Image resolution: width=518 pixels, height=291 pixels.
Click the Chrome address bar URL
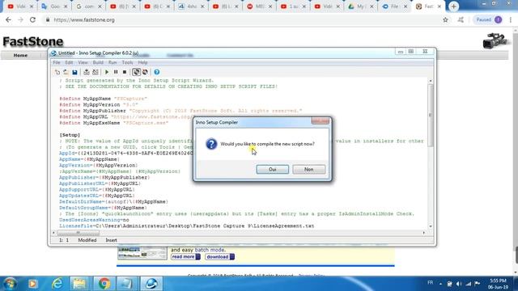click(x=84, y=19)
